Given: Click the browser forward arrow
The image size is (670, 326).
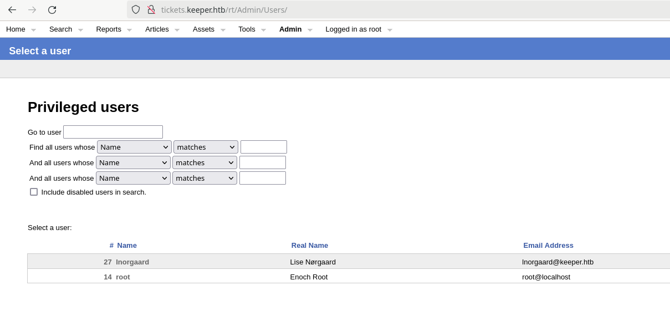Looking at the screenshot, I should click(32, 9).
